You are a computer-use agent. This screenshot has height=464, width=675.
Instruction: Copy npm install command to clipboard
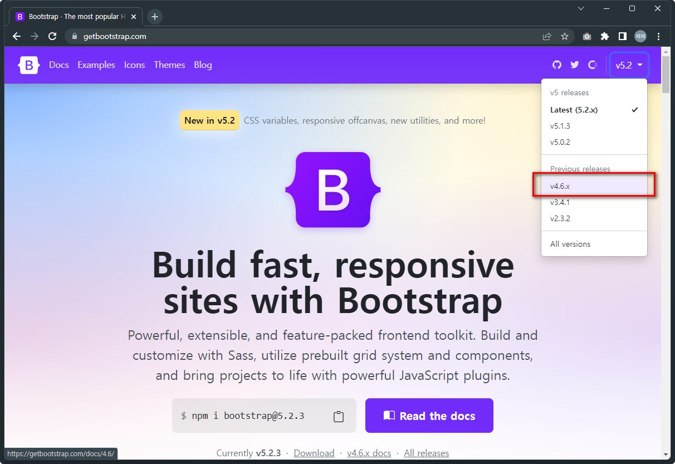pos(338,416)
